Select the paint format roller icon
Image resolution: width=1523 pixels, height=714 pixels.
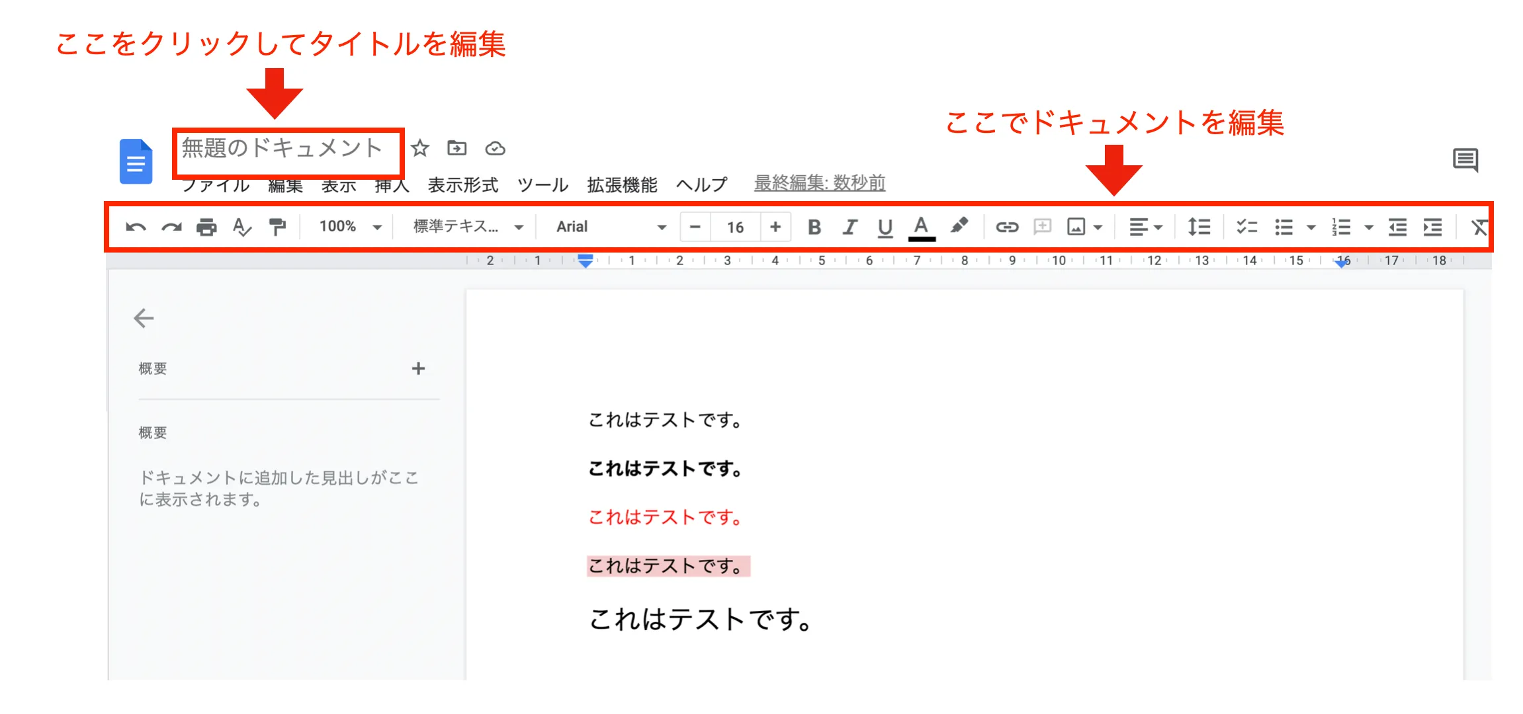click(277, 227)
